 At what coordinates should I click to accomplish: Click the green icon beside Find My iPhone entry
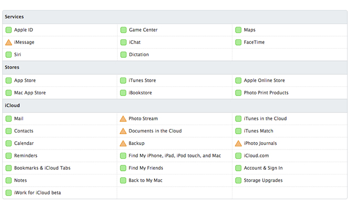click(123, 155)
